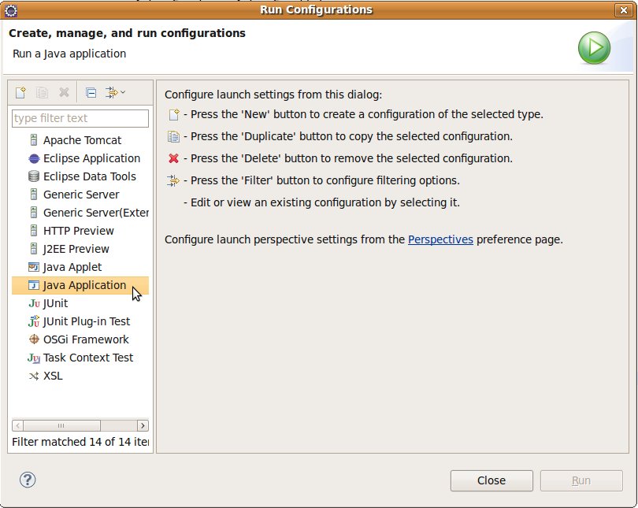Screen dimensions: 638x508
Task: Click the XSL configuration icon
Action: (34, 376)
